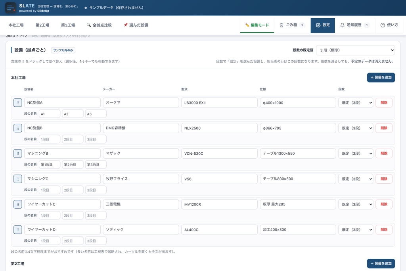Click the オークマ maker field
Screen dimensions: 406x271
141,103
